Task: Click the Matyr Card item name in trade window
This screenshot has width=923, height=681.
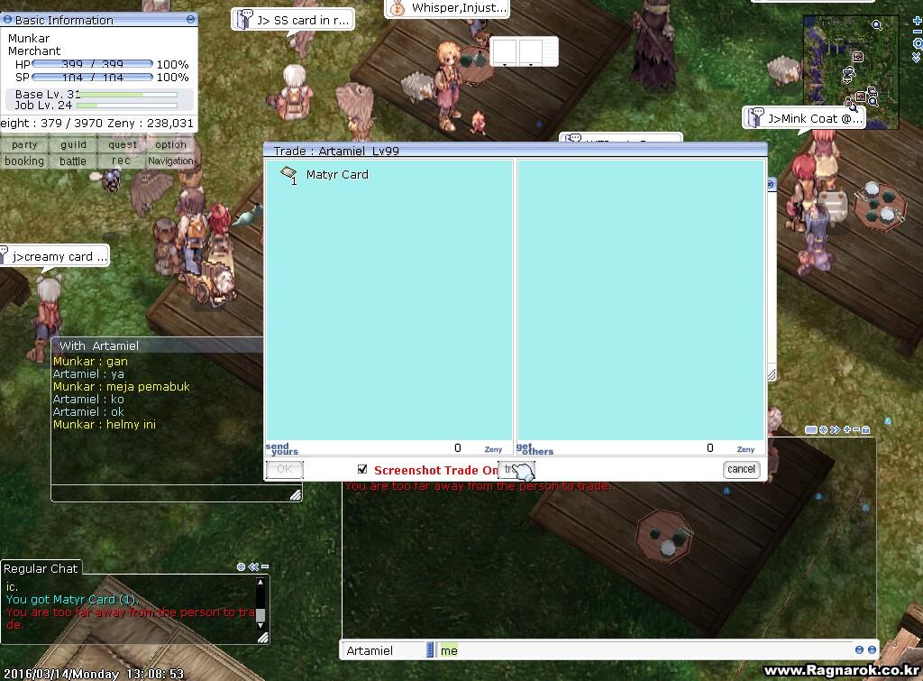Action: [x=337, y=174]
